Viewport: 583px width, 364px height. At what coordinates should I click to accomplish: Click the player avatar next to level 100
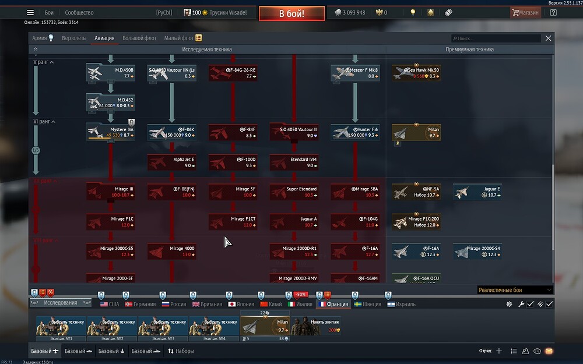coord(187,13)
